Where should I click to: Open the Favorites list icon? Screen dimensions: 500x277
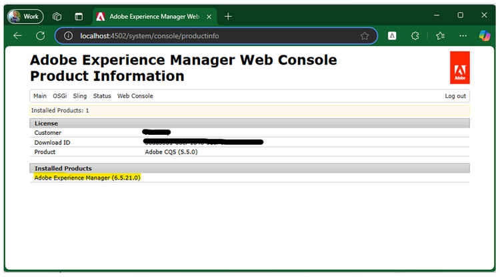pos(441,36)
